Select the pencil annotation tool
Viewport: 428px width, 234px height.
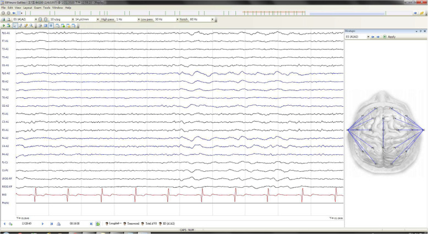click(x=26, y=26)
